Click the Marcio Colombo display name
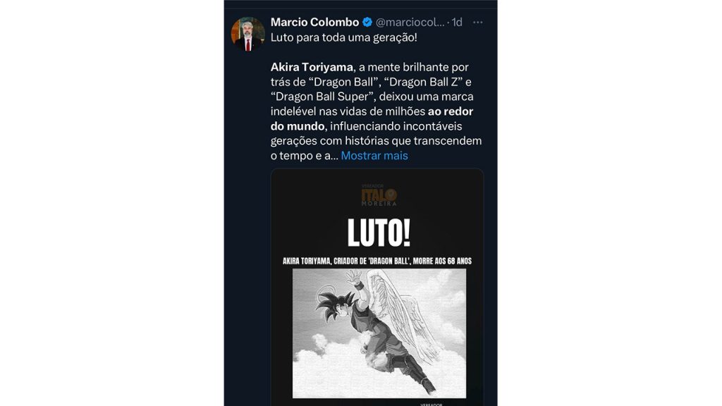The image size is (722, 406). 314,22
